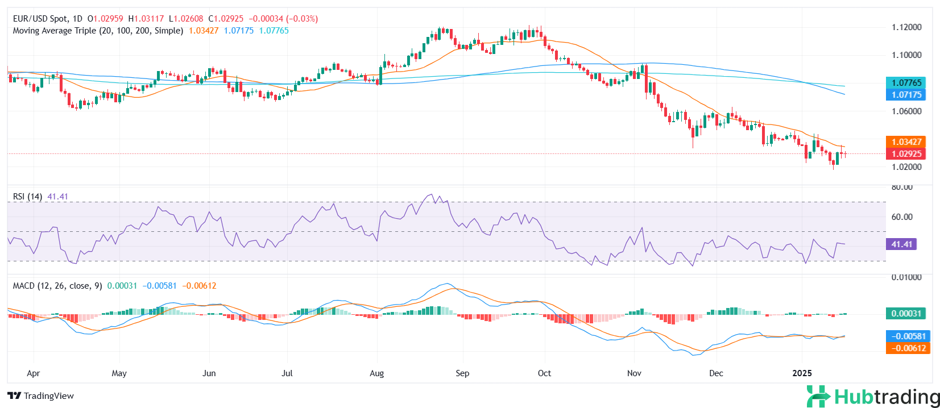Select the RSI (14) indicator label
Image resolution: width=940 pixels, height=408 pixels.
click(27, 197)
